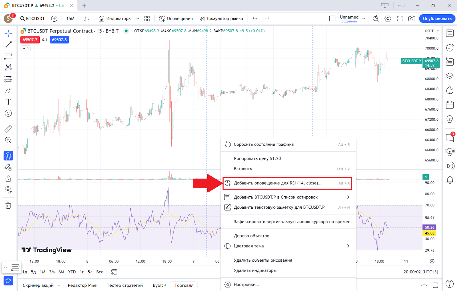Open the Цветовая тема submenu
This screenshot has height=291, width=457.
(288, 246)
